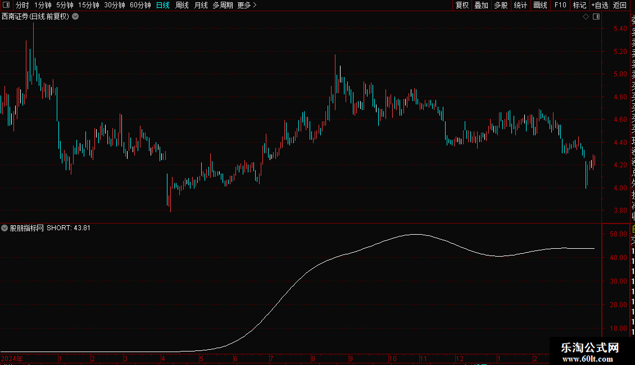
Task: Add stock via +自选 button
Action: pyautogui.click(x=600, y=5)
